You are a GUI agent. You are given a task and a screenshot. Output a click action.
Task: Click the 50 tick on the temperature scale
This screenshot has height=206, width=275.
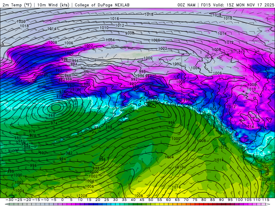coord(151,200)
